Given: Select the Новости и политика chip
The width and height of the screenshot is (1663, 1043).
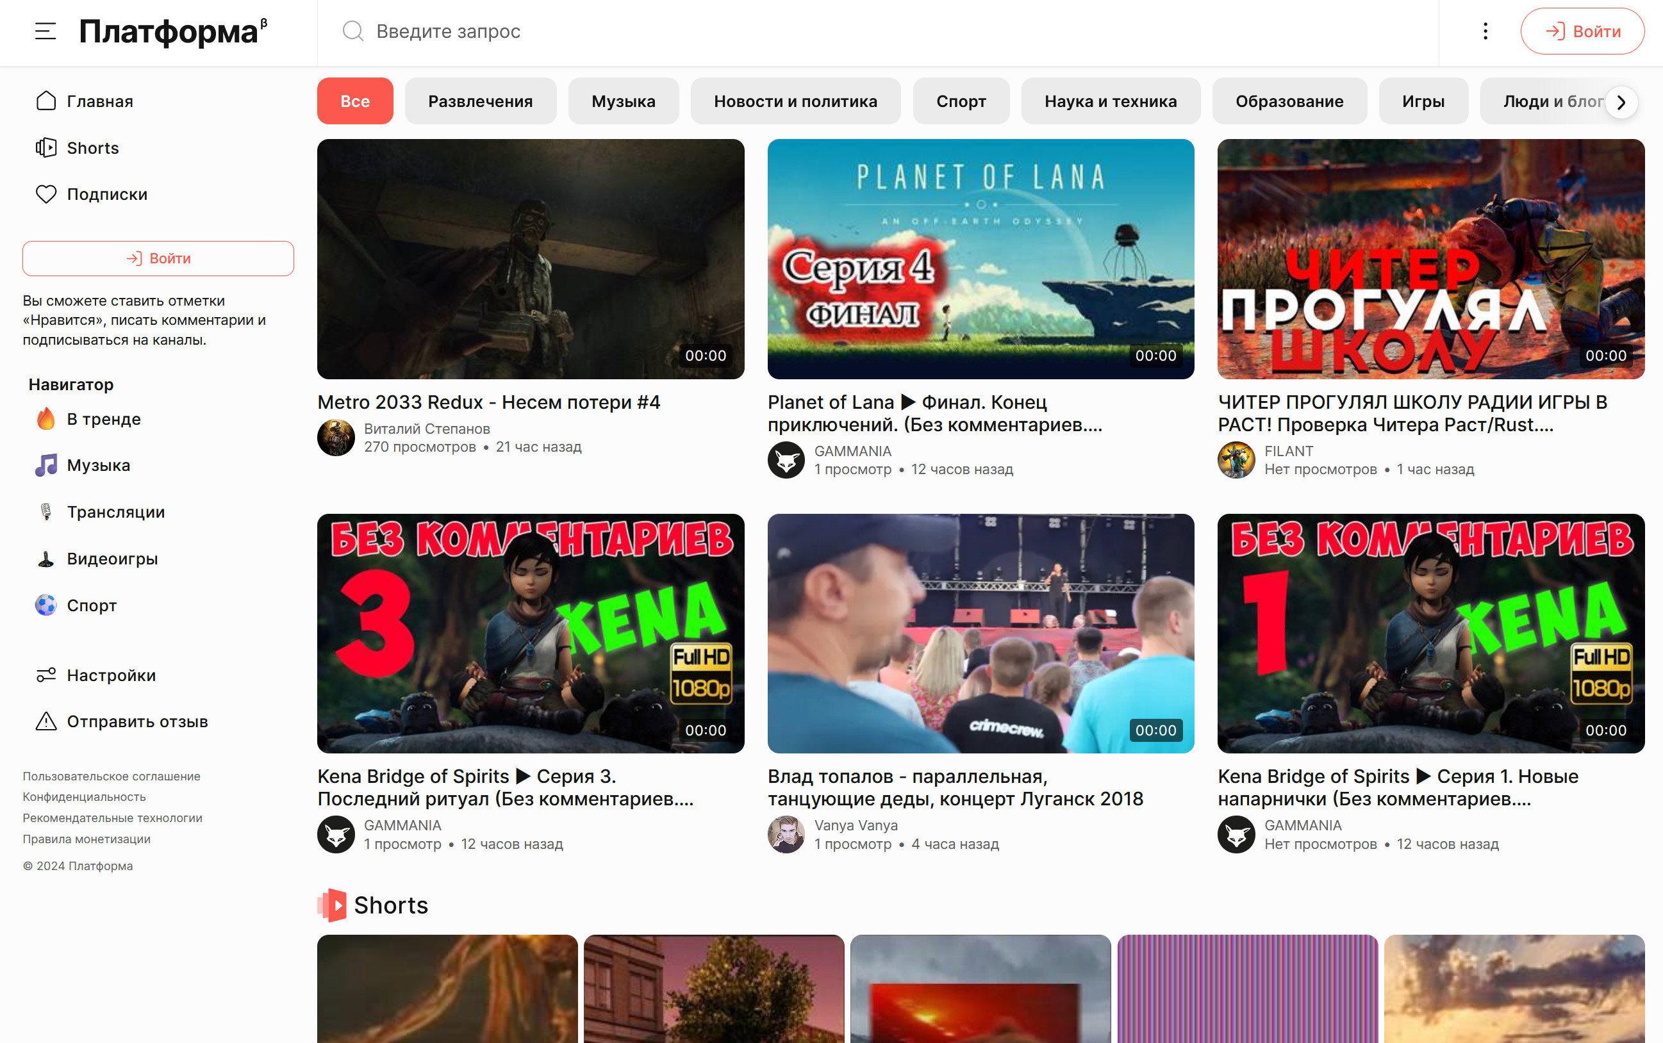Looking at the screenshot, I should (x=795, y=101).
